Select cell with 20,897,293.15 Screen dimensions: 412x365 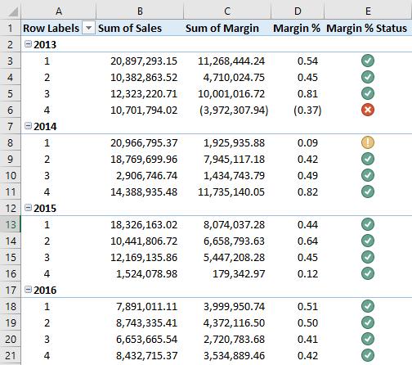[x=140, y=61]
